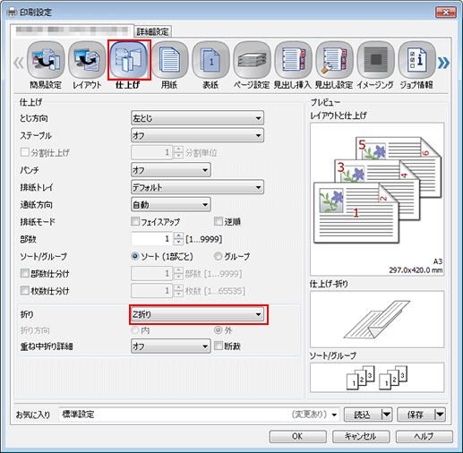Open the ジョブ情報 icon
The width and height of the screenshot is (463, 453).
(416, 65)
